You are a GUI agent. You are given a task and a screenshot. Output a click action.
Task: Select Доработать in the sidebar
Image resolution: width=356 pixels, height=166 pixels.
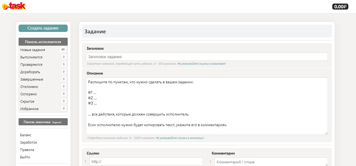[30, 72]
